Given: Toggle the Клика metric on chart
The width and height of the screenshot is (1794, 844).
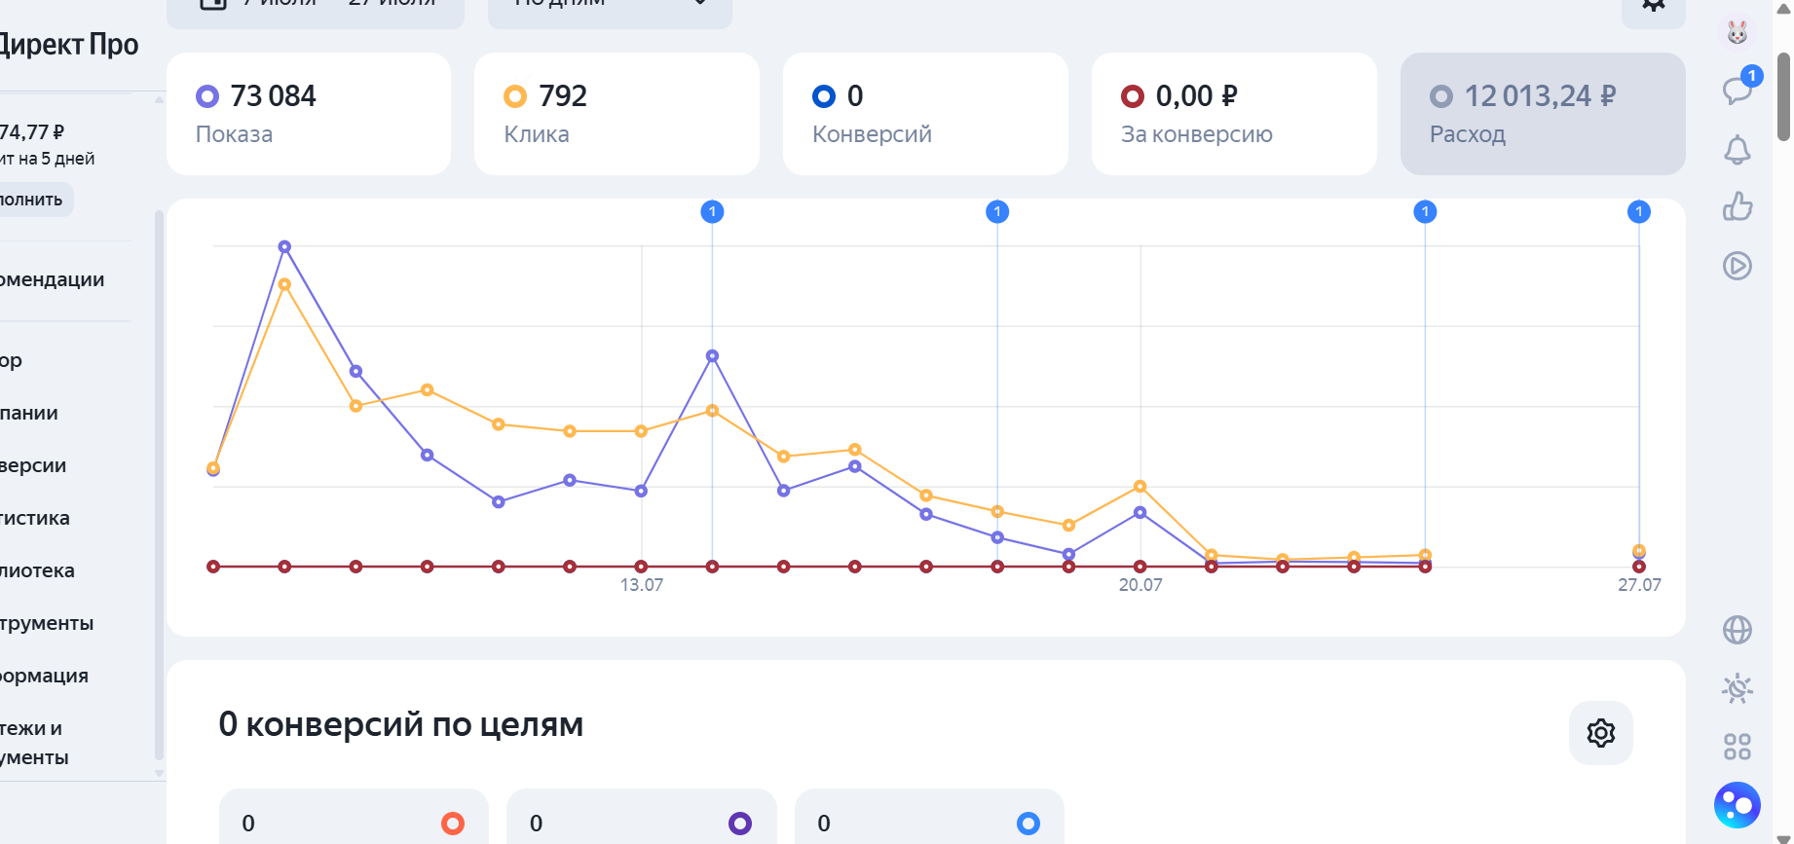Looking at the screenshot, I should pyautogui.click(x=617, y=114).
